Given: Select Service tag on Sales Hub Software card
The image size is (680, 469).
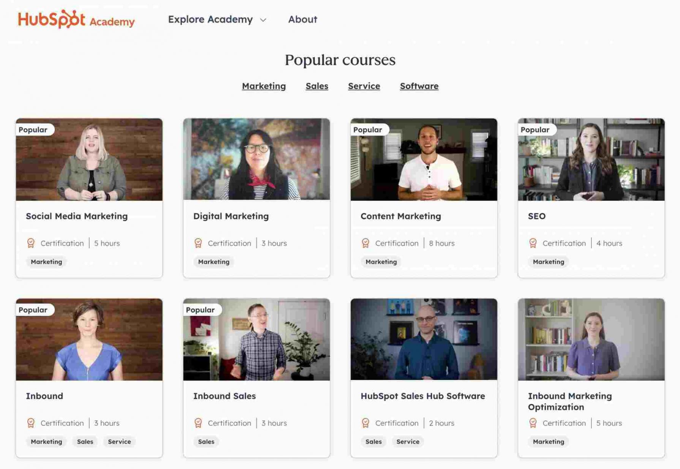Looking at the screenshot, I should 408,441.
